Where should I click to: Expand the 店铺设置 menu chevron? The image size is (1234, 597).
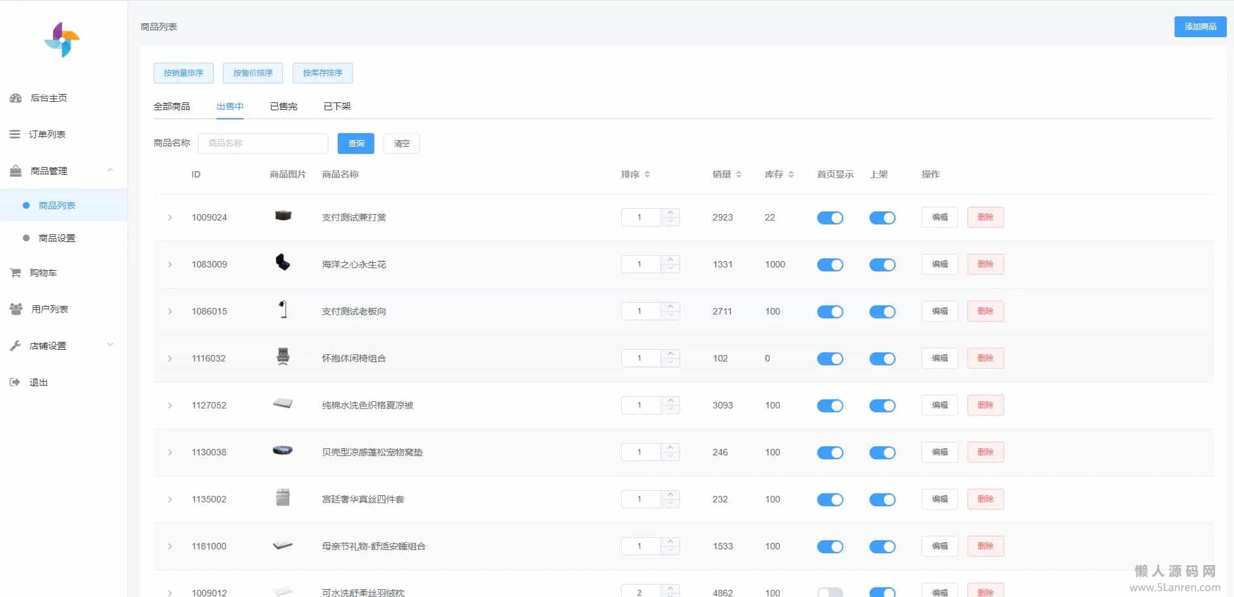(x=110, y=345)
